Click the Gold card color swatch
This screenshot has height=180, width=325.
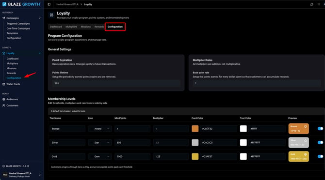195,156
